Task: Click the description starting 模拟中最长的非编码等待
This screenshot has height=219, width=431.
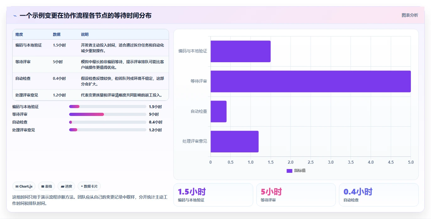Action: pos(123,65)
